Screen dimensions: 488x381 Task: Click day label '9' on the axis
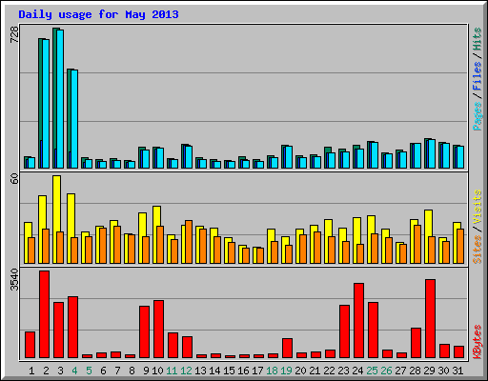pos(146,371)
